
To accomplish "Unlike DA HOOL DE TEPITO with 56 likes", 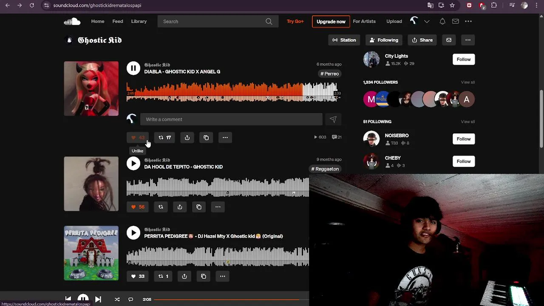I will pos(138,207).
